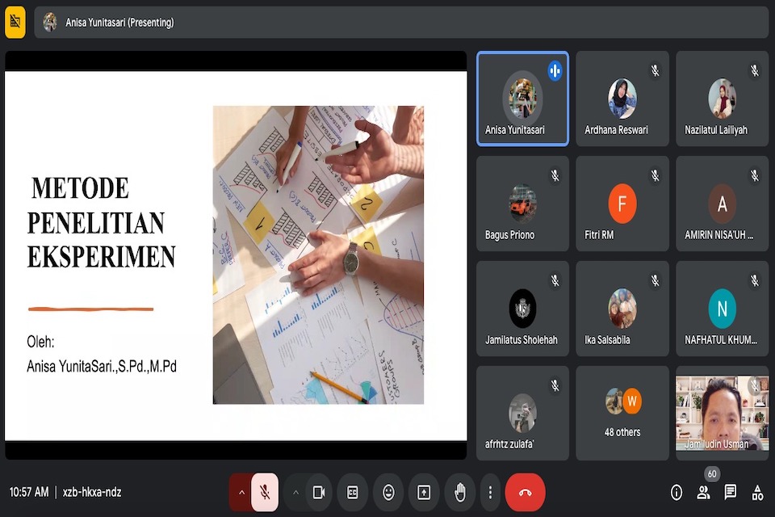Screen dimensions: 775x517
Task: Click the Fitri RM participant tile
Action: 622,204
